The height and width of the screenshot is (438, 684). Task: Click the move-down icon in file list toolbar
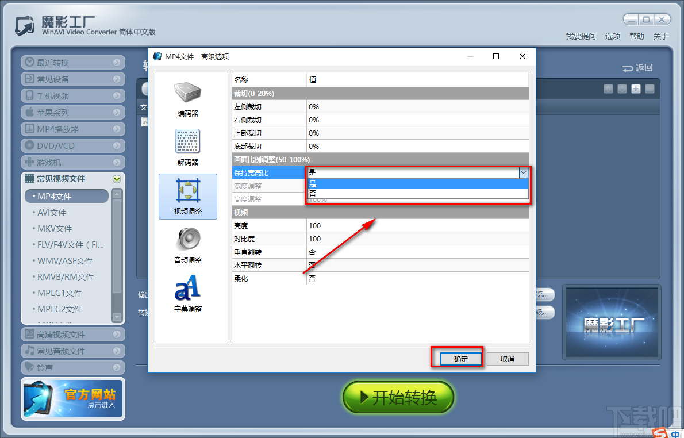pos(622,89)
